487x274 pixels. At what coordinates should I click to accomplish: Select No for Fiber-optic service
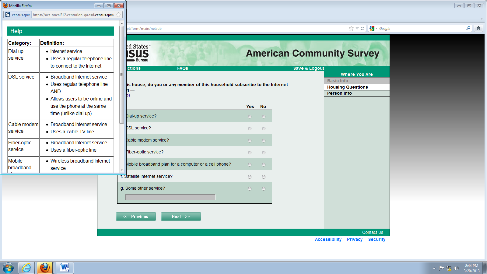tap(264, 153)
